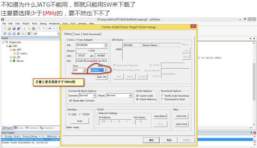The height and width of the screenshot is (148, 257).
Task: Toggle the Cache Code checkbox
Action: click(137, 96)
